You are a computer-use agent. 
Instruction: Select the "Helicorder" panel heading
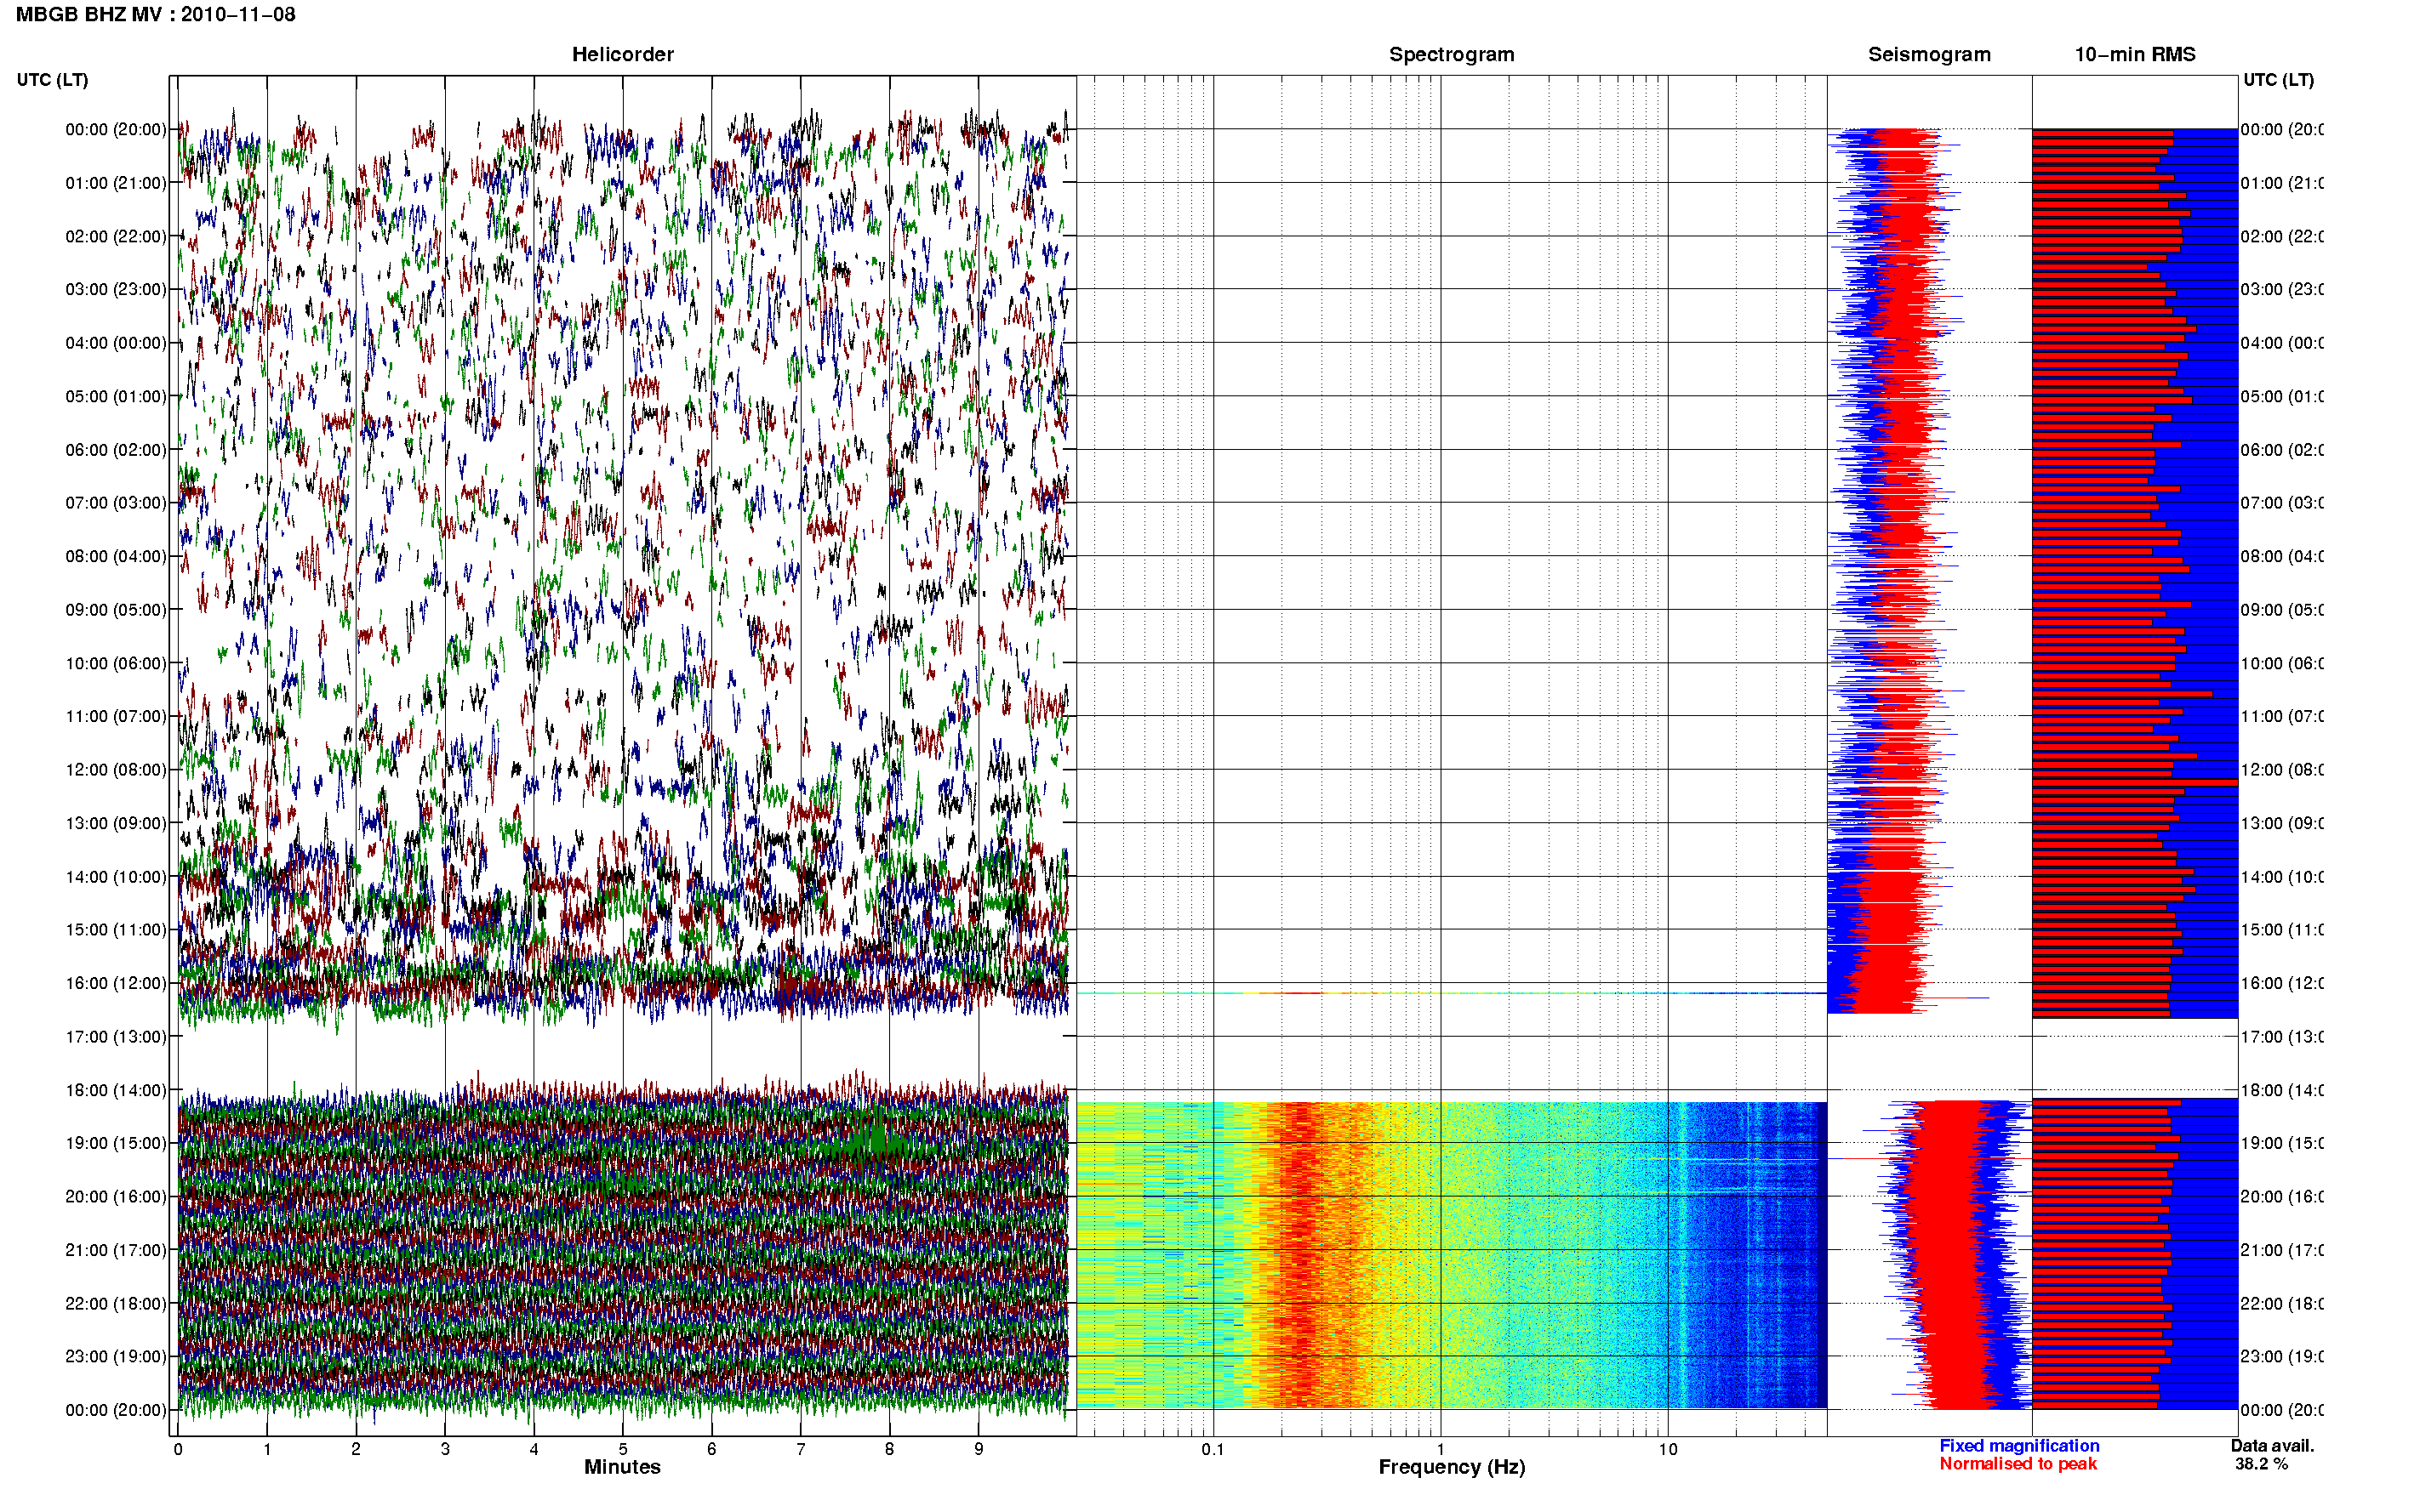pos(622,54)
